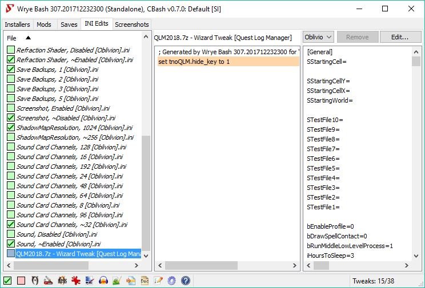Switch to the Mods tab
This screenshot has width=425, height=288.
tap(44, 25)
